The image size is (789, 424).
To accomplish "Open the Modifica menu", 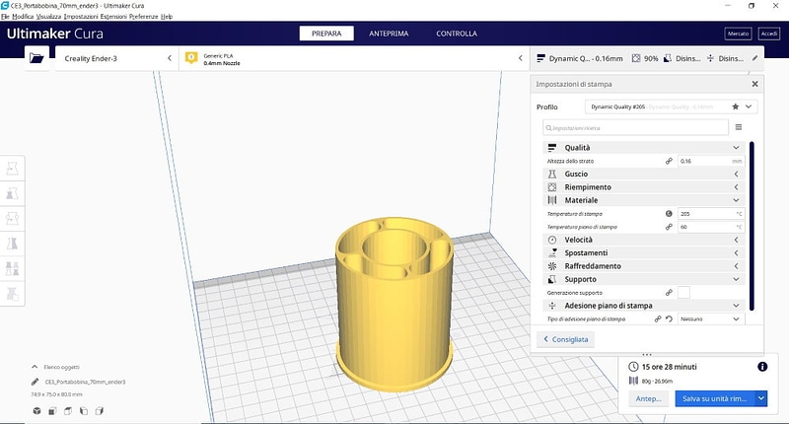I will point(23,16).
